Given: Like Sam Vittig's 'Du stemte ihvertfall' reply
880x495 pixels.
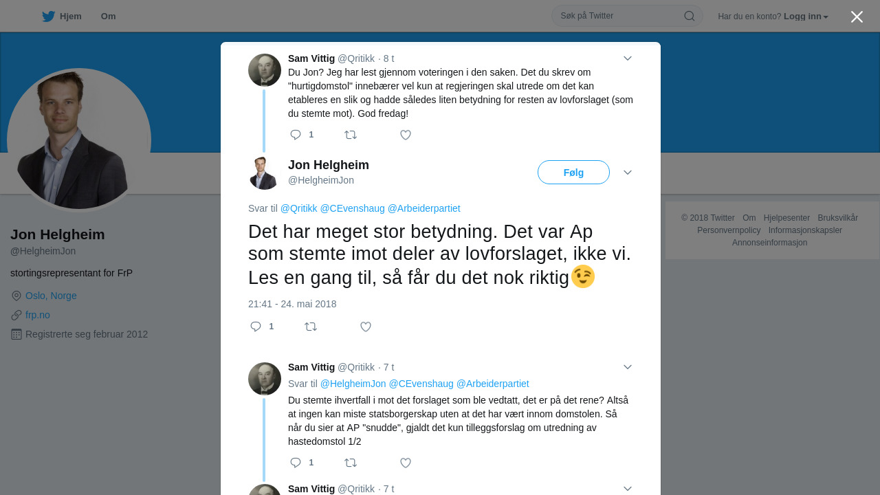Looking at the screenshot, I should coord(406,463).
